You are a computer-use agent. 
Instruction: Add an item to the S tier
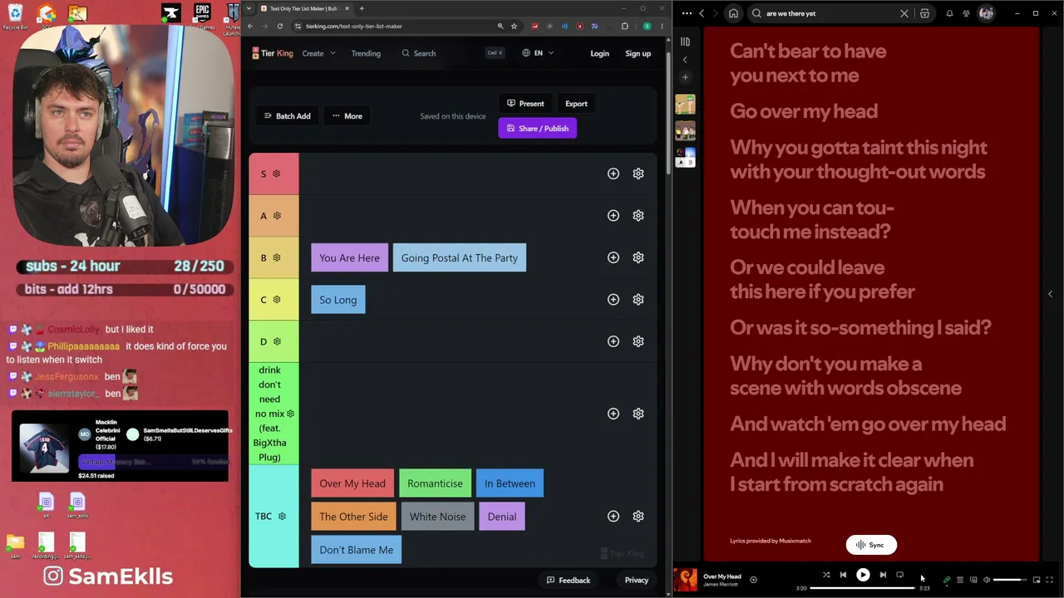pyautogui.click(x=613, y=174)
